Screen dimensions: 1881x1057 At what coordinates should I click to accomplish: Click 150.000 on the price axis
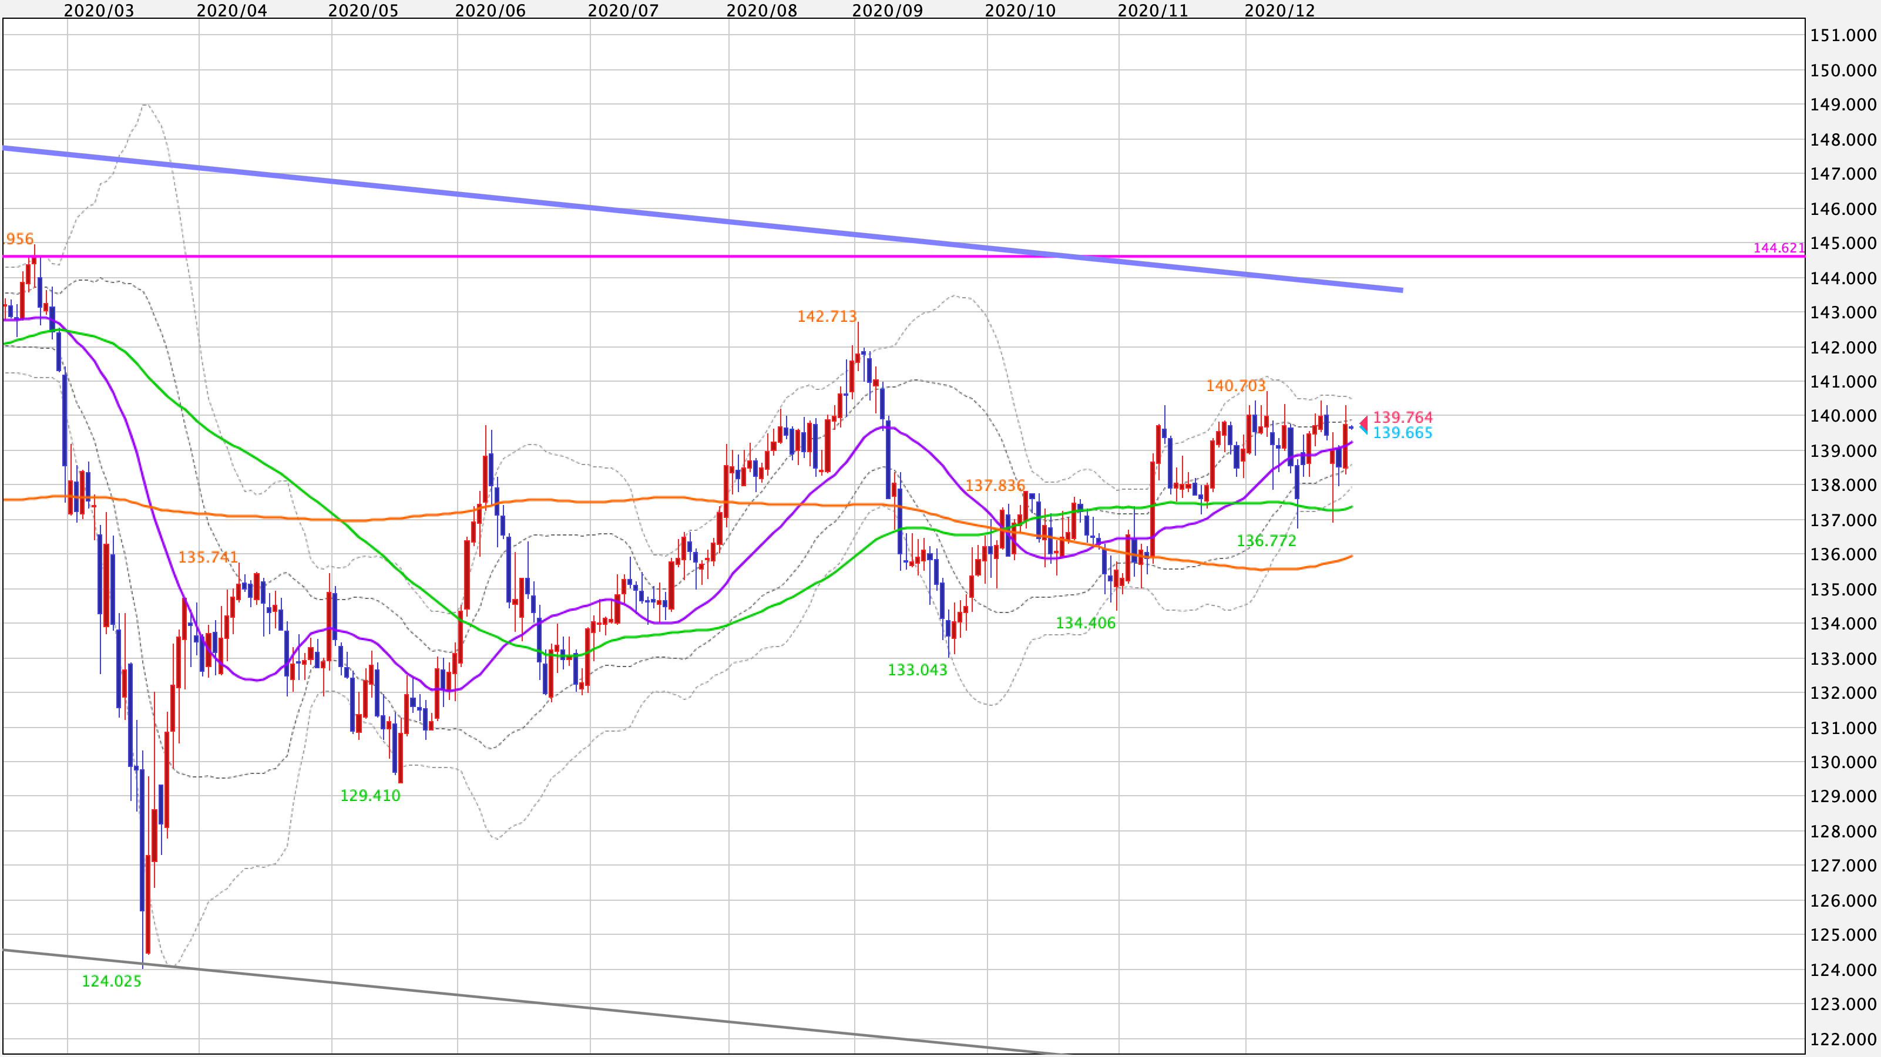pyautogui.click(x=1843, y=70)
